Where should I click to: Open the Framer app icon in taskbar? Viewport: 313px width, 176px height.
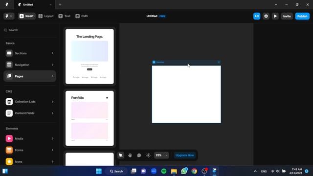pyautogui.click(x=214, y=171)
